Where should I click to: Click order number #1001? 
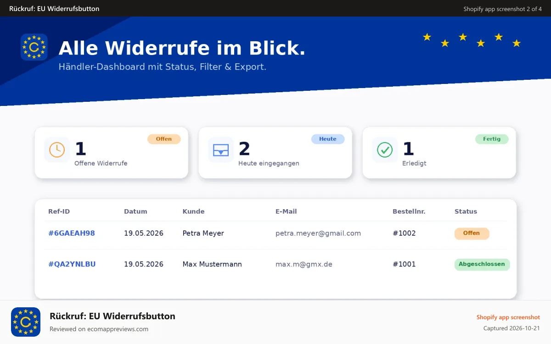(404, 264)
